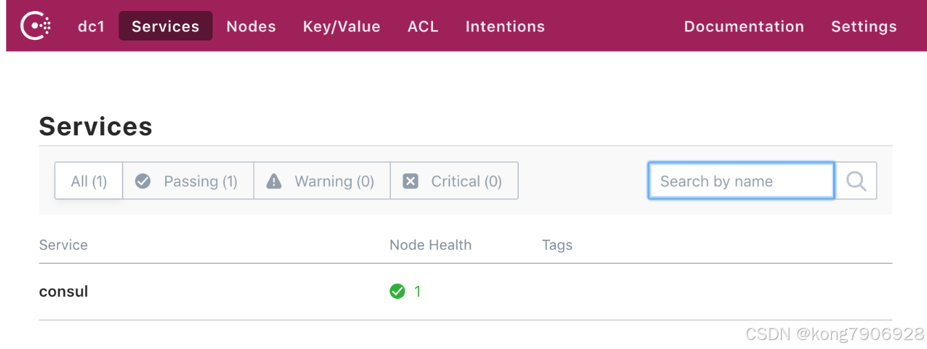This screenshot has height=349, width=927.
Task: Open the consul service row
Action: (64, 291)
